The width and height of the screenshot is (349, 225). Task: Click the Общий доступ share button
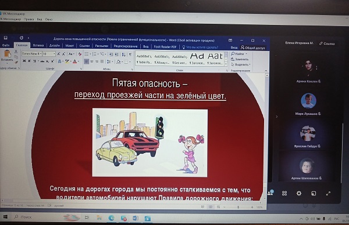tap(253, 48)
